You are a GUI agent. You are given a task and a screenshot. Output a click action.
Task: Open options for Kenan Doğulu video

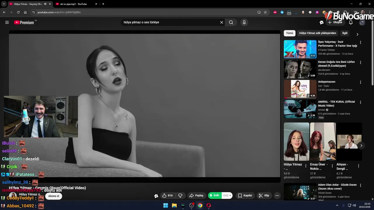point(360,62)
